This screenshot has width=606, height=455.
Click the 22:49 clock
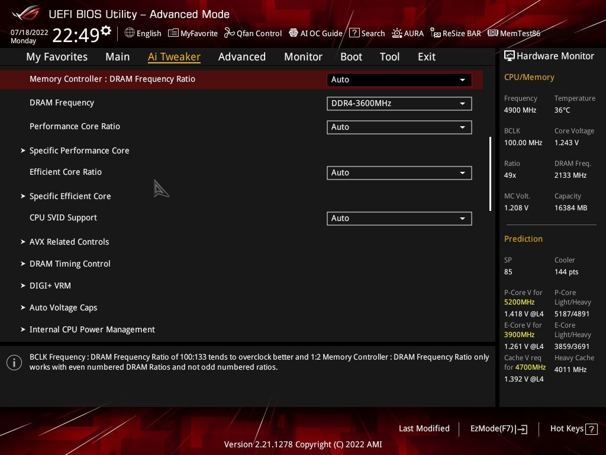point(76,36)
